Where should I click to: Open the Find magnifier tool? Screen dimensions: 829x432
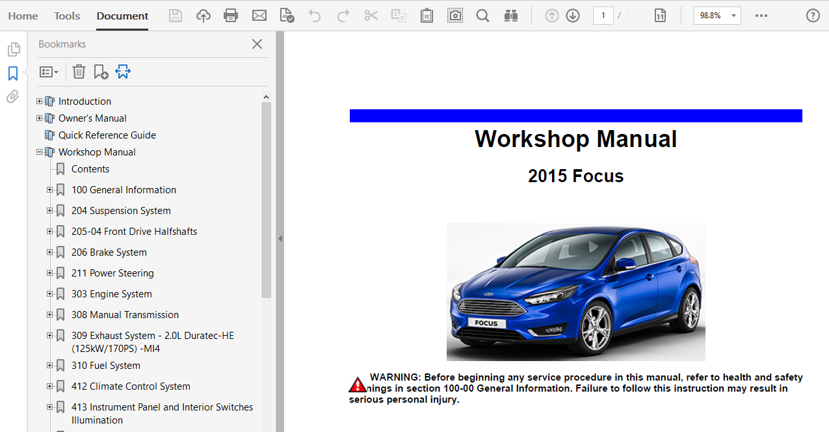click(482, 16)
